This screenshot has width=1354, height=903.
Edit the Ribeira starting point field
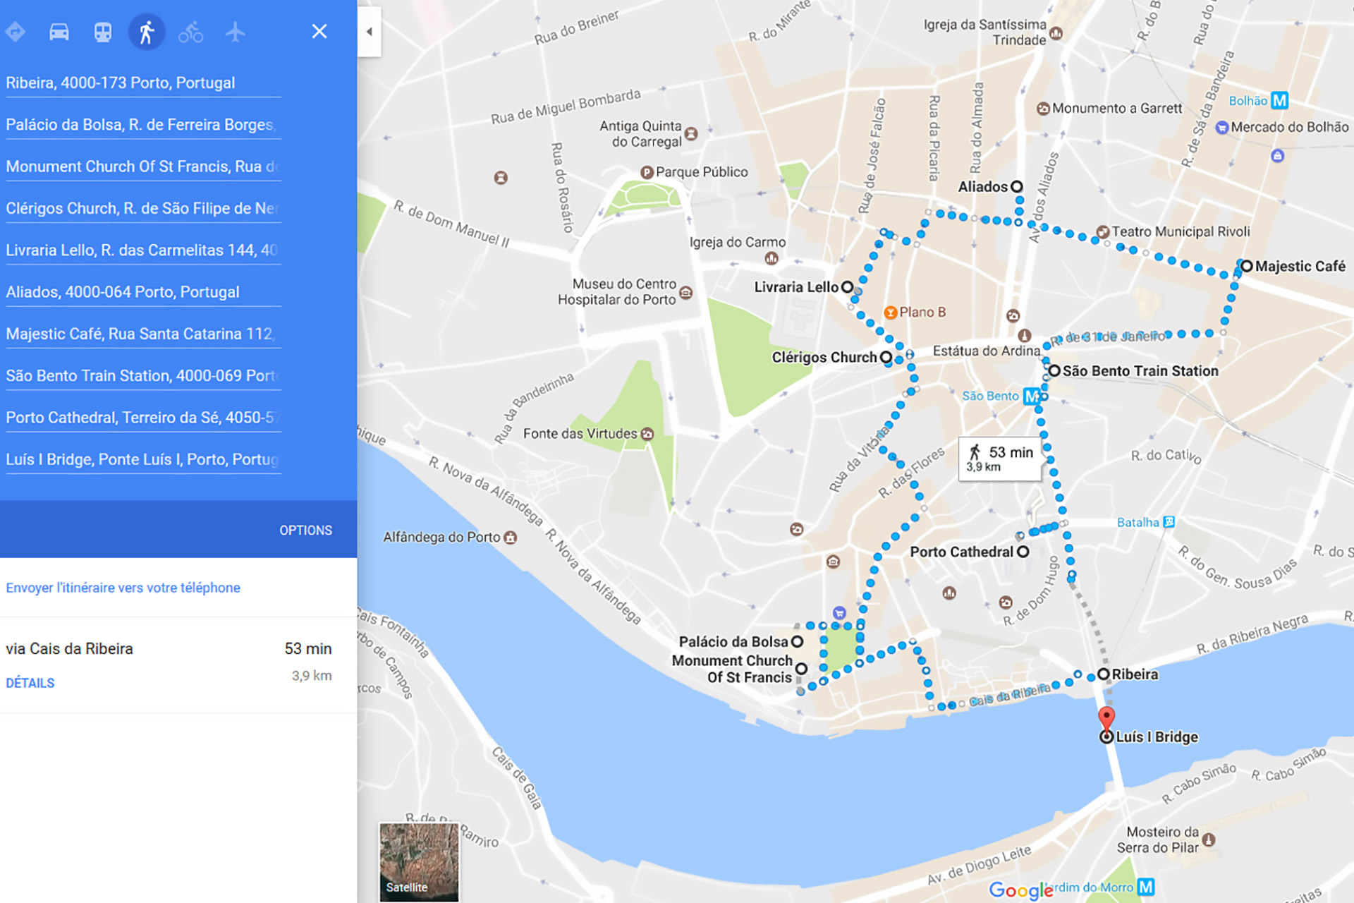click(143, 83)
